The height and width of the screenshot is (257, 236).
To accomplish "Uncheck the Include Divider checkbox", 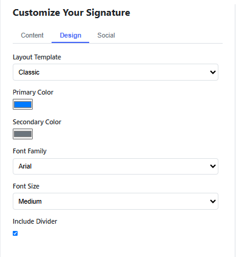I will pyautogui.click(x=15, y=233).
